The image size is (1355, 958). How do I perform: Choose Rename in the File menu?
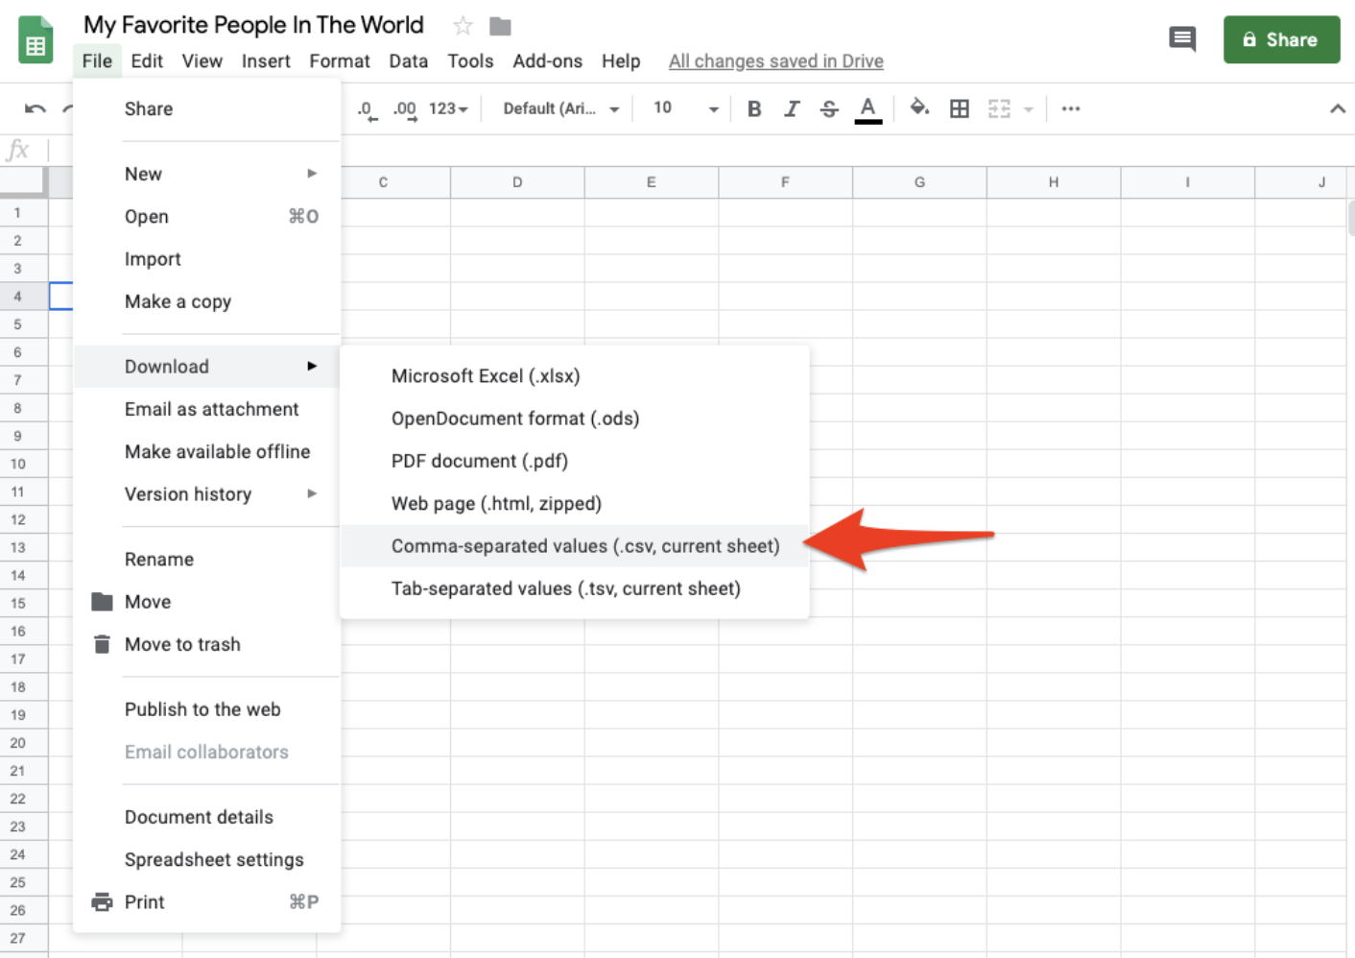(207, 559)
